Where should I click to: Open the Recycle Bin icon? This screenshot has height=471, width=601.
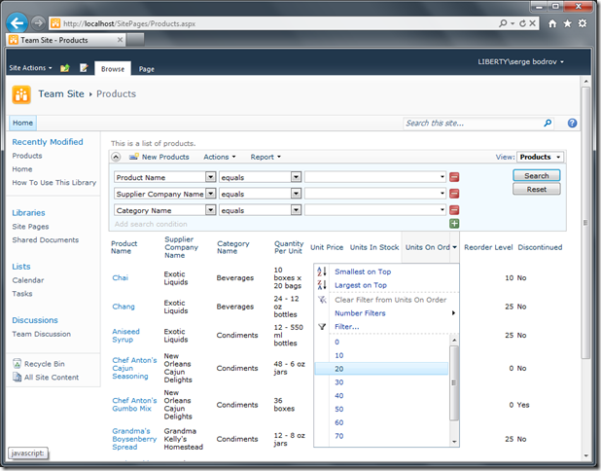coord(17,364)
